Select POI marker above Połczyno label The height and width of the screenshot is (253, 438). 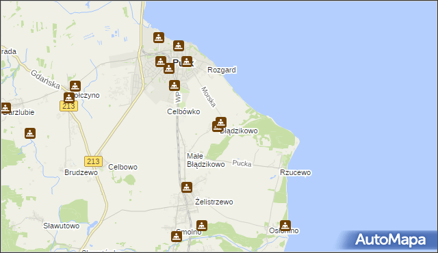click(75, 86)
